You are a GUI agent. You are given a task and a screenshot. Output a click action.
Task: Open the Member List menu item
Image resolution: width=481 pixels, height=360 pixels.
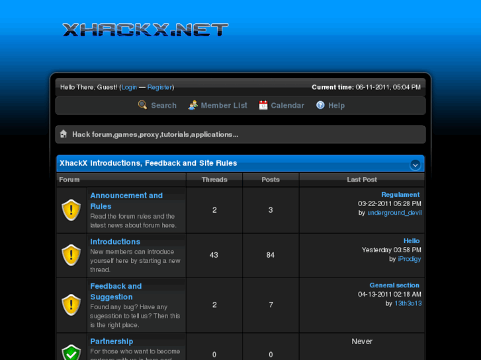(x=224, y=106)
